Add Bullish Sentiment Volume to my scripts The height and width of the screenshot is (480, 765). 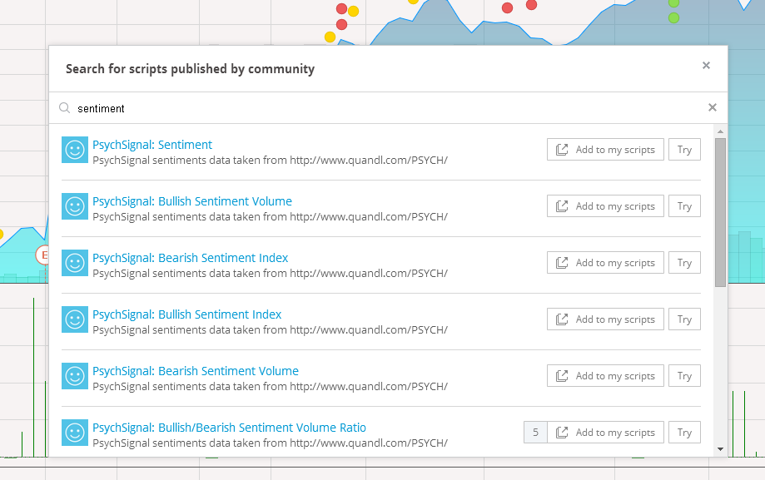(605, 206)
